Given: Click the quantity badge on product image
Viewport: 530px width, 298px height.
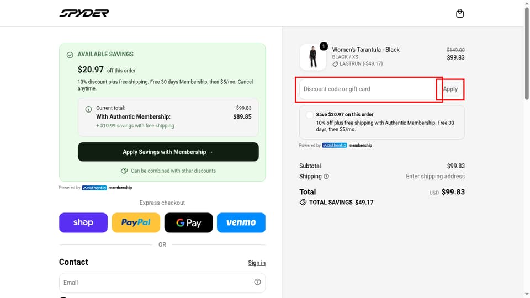Looking at the screenshot, I should coord(324,46).
